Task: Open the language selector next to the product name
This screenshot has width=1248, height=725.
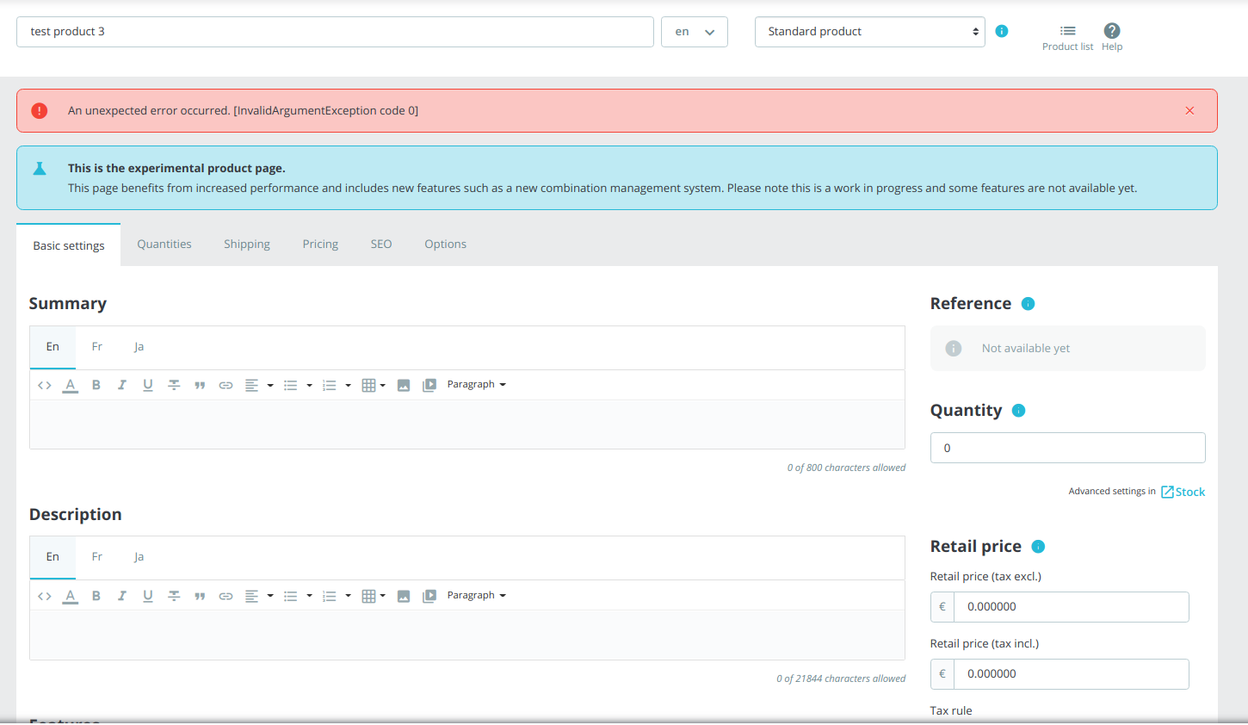Action: pos(694,31)
